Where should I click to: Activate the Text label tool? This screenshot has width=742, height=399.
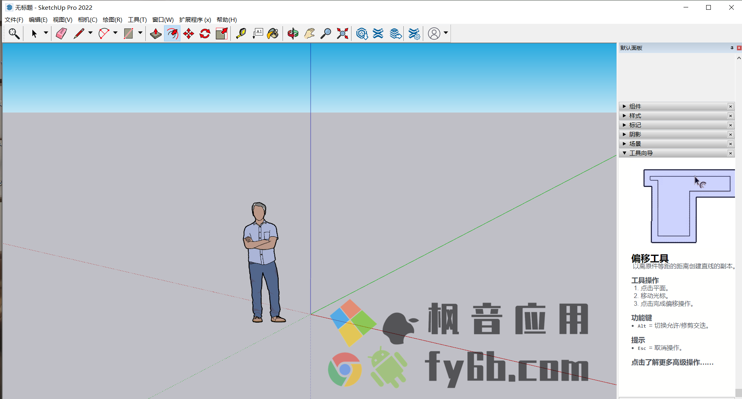click(x=258, y=34)
